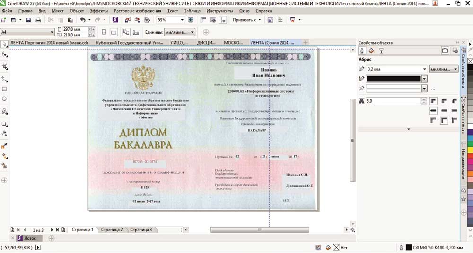
Task: Open the A4 page size dropdown
Action: click(52, 32)
